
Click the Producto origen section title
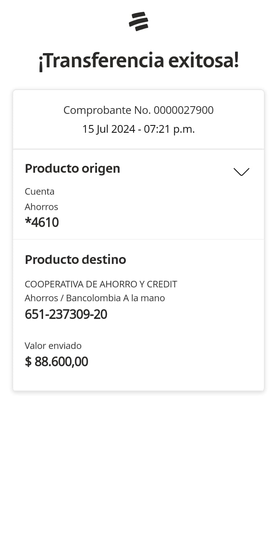pos(72,169)
